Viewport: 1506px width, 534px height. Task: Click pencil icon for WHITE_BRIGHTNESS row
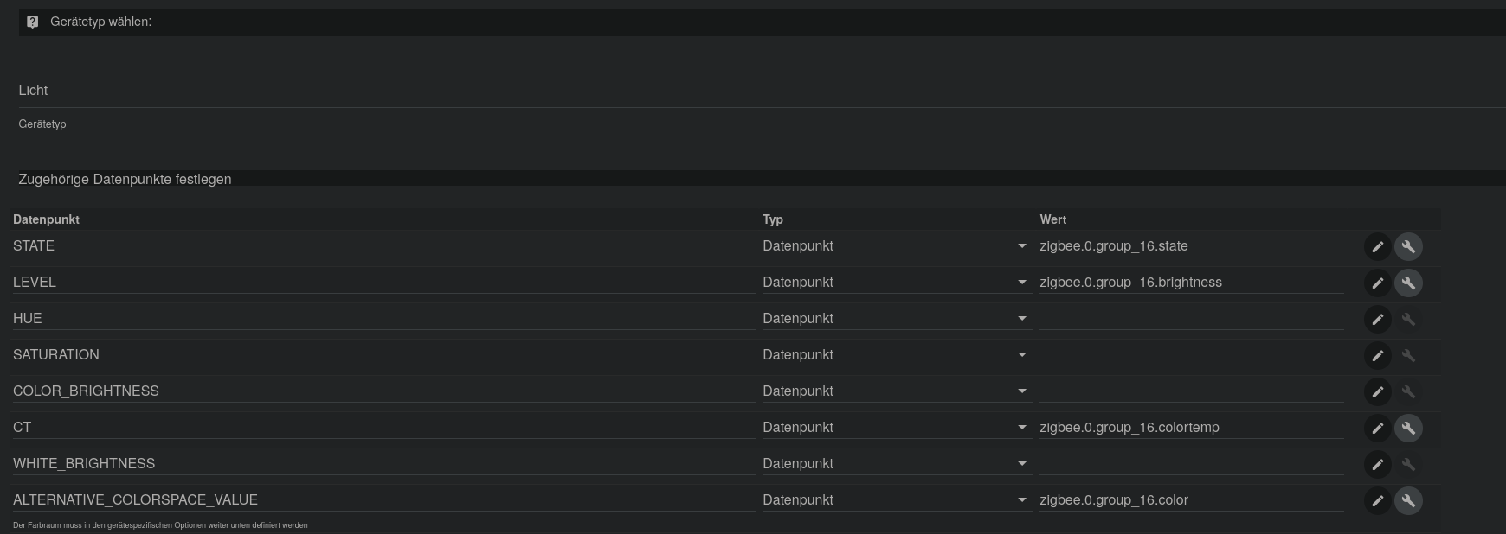[1378, 465]
